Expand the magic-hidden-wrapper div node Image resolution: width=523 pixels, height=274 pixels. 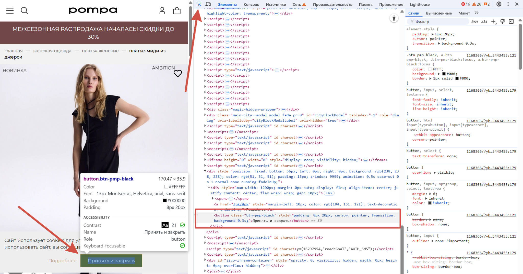click(x=205, y=109)
